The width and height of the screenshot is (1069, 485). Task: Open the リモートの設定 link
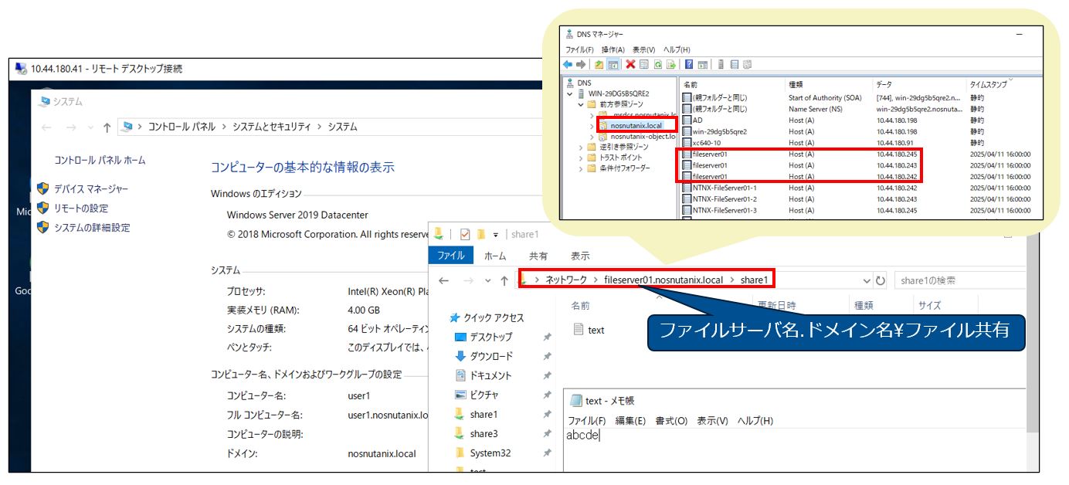81,208
